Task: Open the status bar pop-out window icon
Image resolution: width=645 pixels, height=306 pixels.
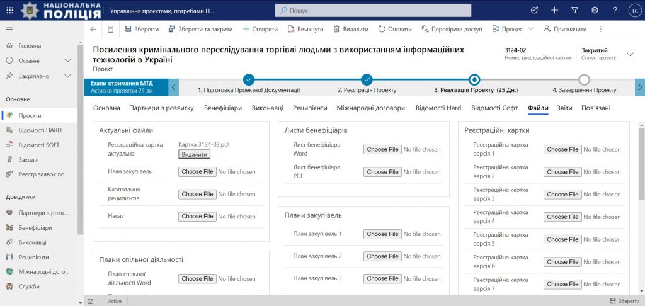Action: 91,301
